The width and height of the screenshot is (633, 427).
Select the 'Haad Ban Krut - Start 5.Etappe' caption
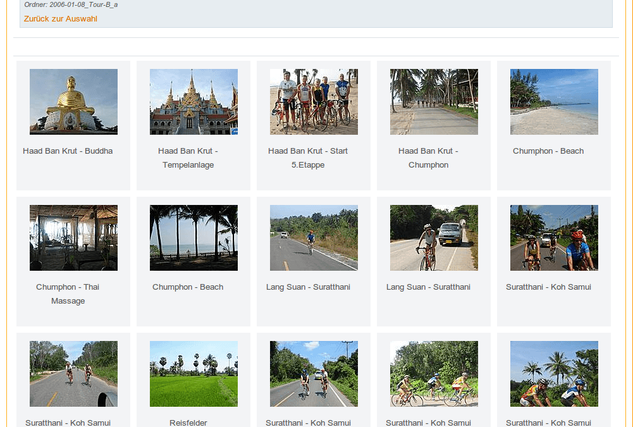[x=308, y=158]
